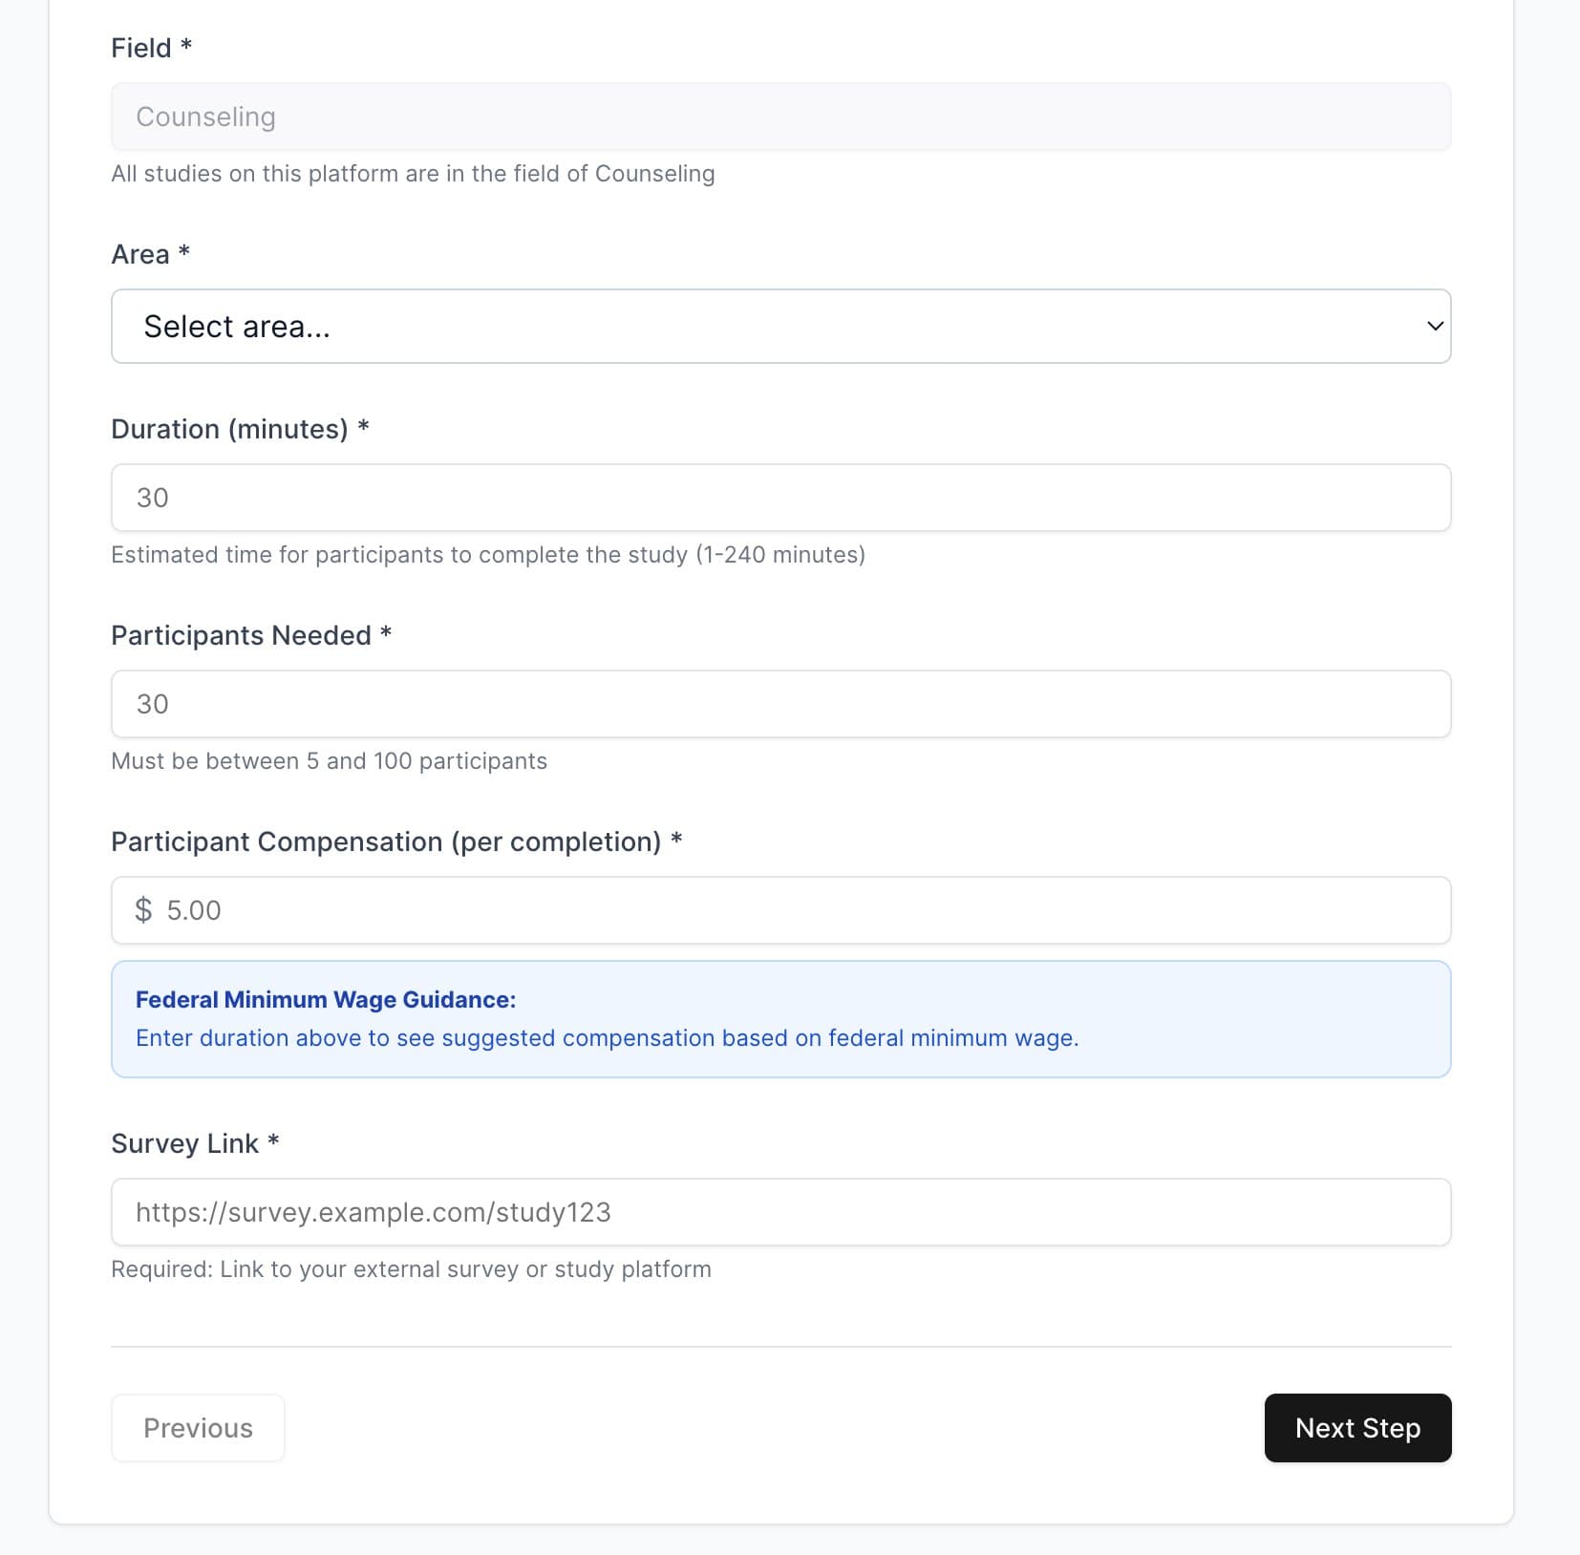Click the Participant Compensation label

pos(386,842)
